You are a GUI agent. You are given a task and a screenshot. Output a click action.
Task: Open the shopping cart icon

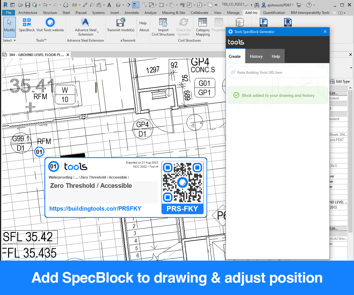[299, 5]
